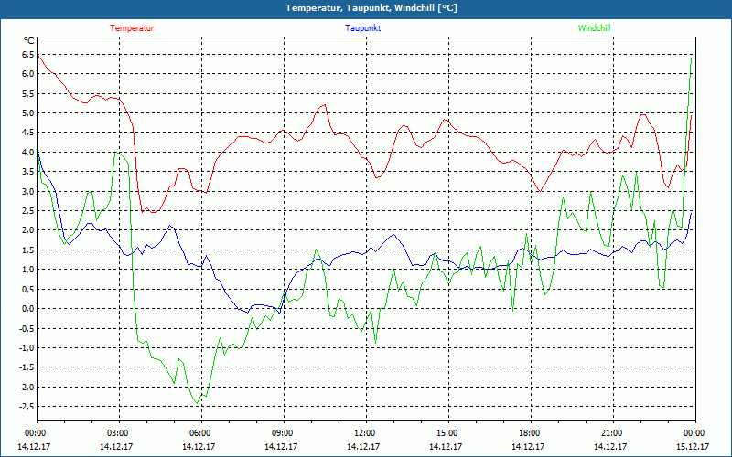Click the 03:00 time axis label
This screenshot has width=732, height=457.
click(117, 433)
